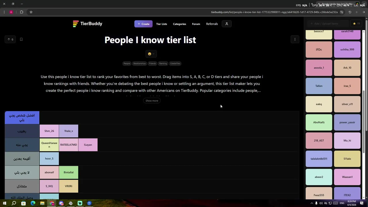This screenshot has width=368, height=207.
Task: Pick the 218_AS7 sidebar item
Action: point(319,141)
